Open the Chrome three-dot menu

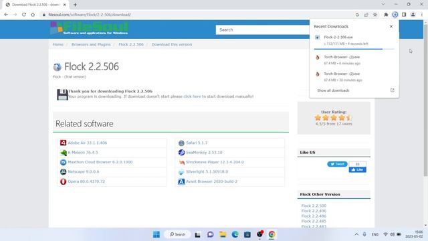422,15
